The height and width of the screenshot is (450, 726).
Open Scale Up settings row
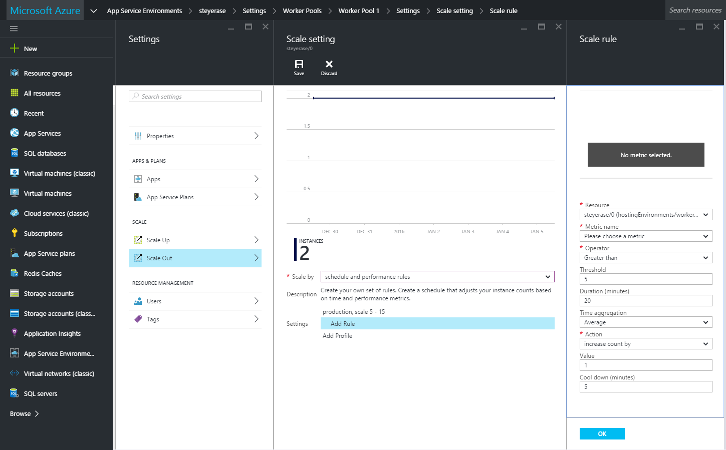point(195,240)
